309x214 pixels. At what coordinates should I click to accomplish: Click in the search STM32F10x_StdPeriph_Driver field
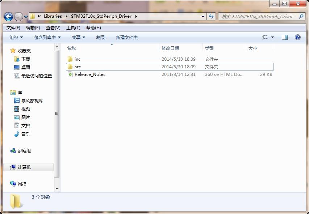point(257,16)
